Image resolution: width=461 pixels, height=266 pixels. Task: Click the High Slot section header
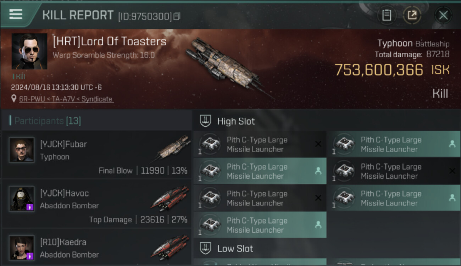(x=236, y=121)
